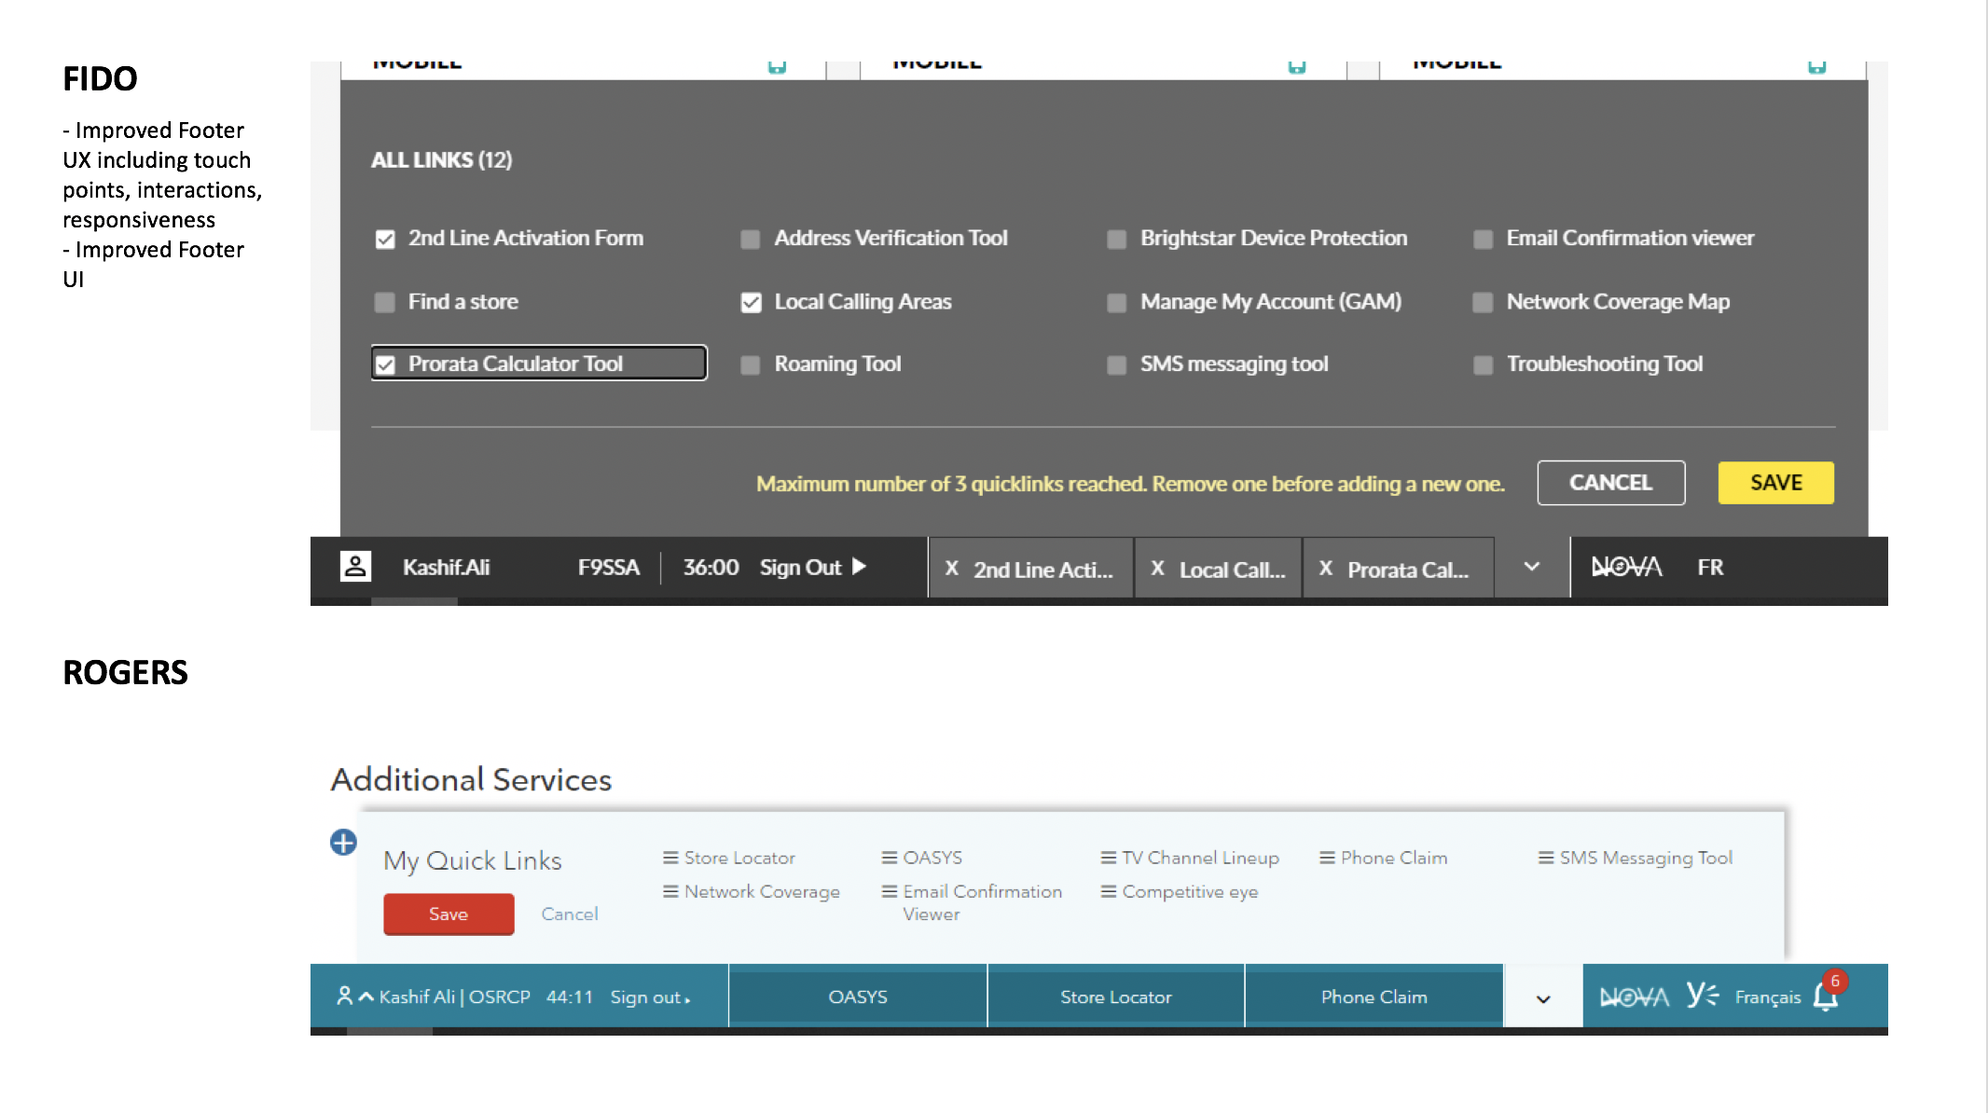Expand user menu caret beside Kashif Ali
Image resolution: width=1988 pixels, height=1113 pixels.
(366, 996)
